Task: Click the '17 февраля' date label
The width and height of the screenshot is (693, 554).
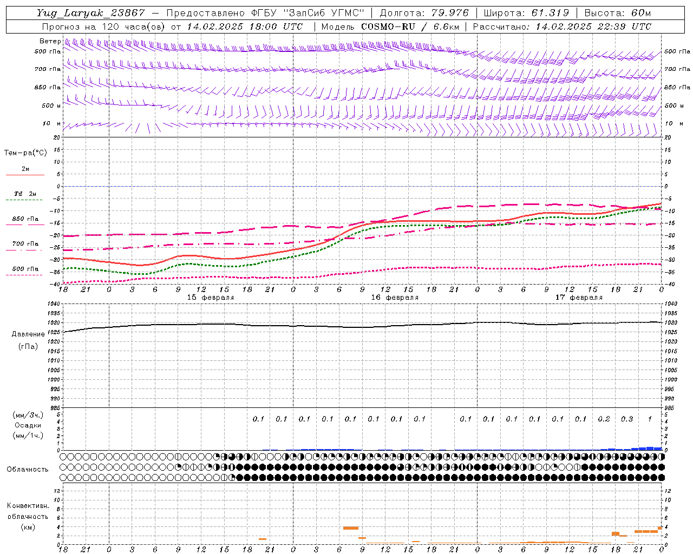Action: pos(579,298)
